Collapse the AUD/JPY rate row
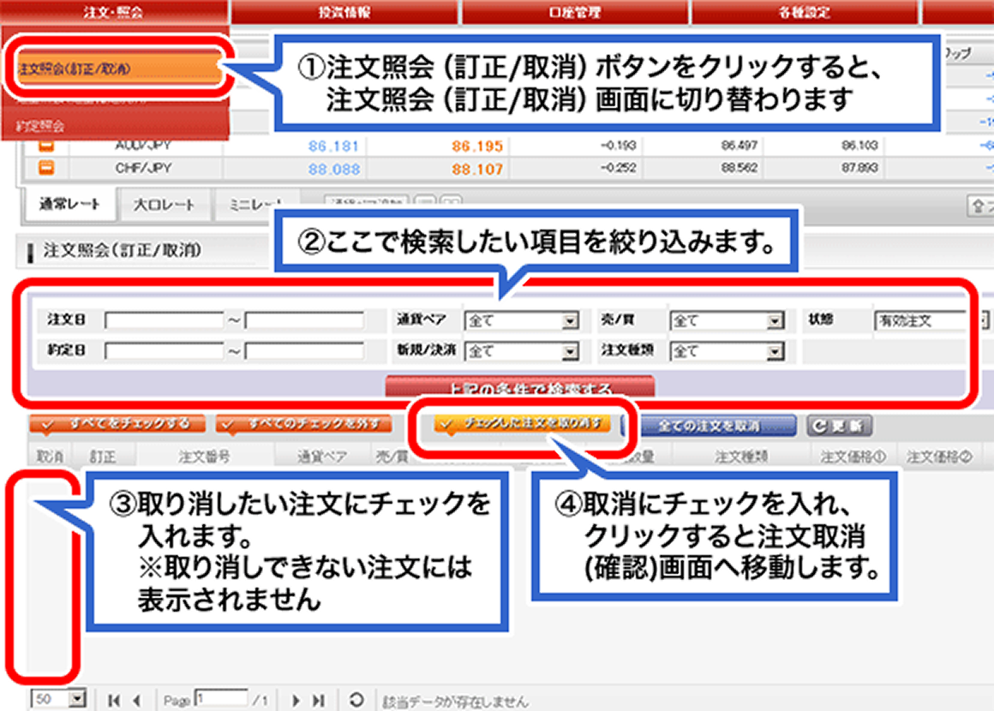Image resolution: width=994 pixels, height=711 pixels. (47, 146)
